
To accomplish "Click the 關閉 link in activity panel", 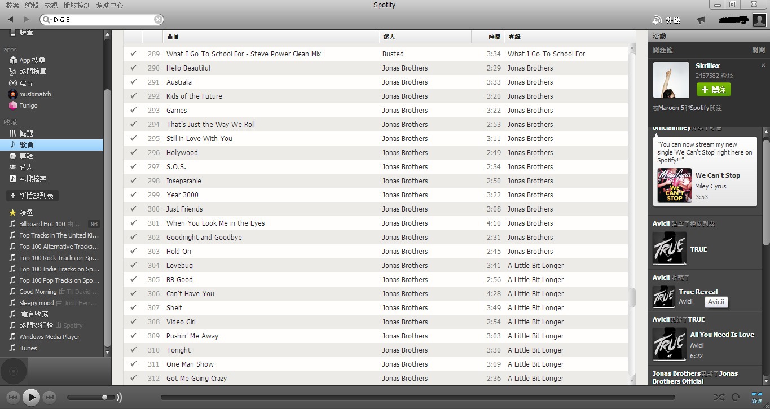I will click(x=759, y=50).
